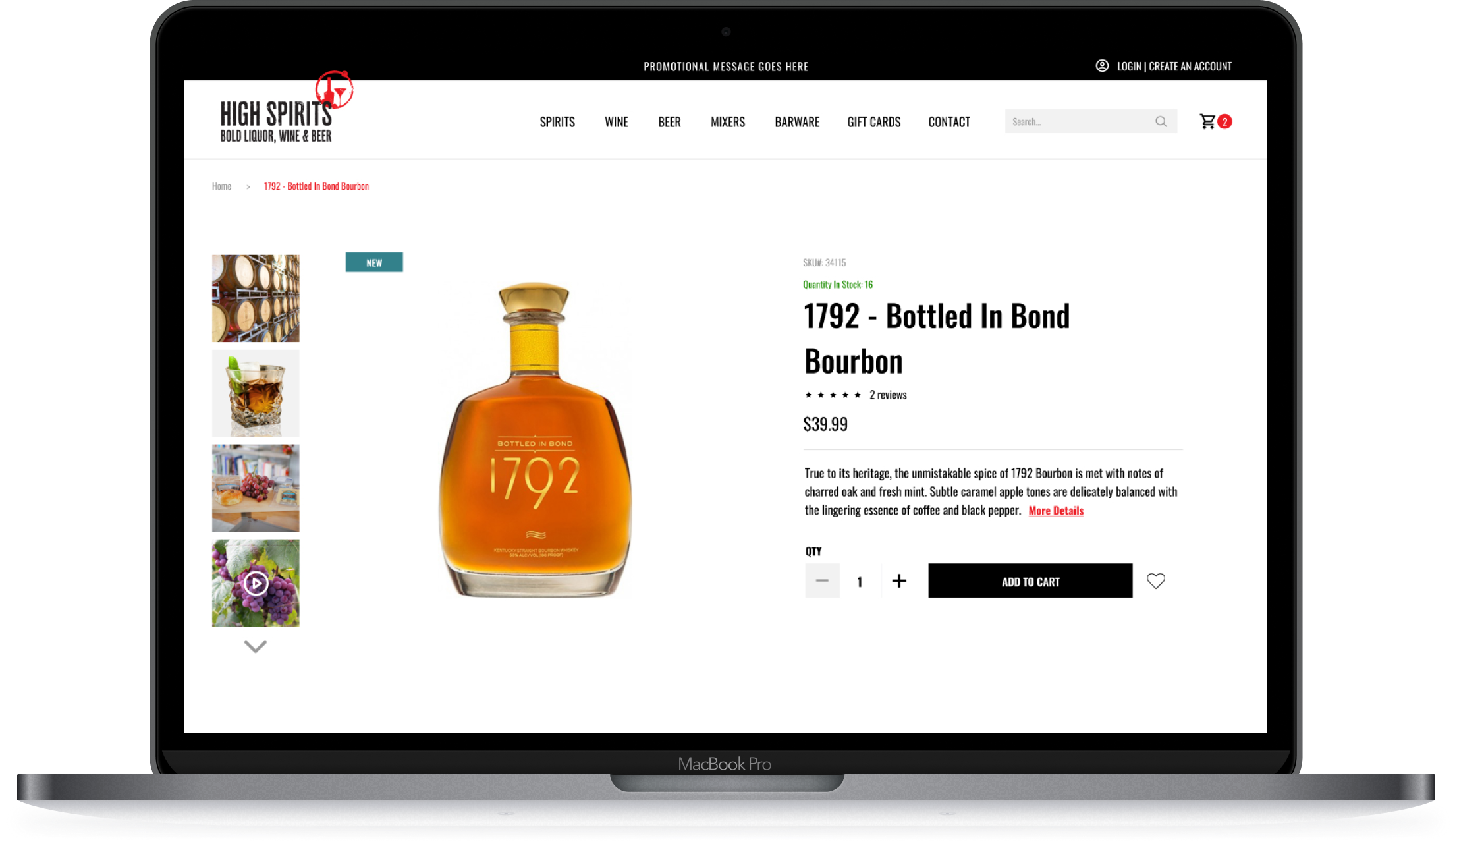This screenshot has width=1457, height=842.
Task: Add product to wishlist heart
Action: [1156, 581]
